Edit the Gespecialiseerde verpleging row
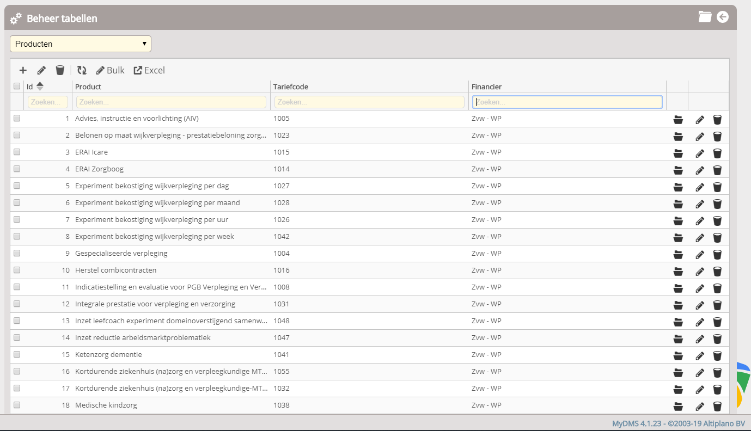This screenshot has height=431, width=751. tap(700, 255)
